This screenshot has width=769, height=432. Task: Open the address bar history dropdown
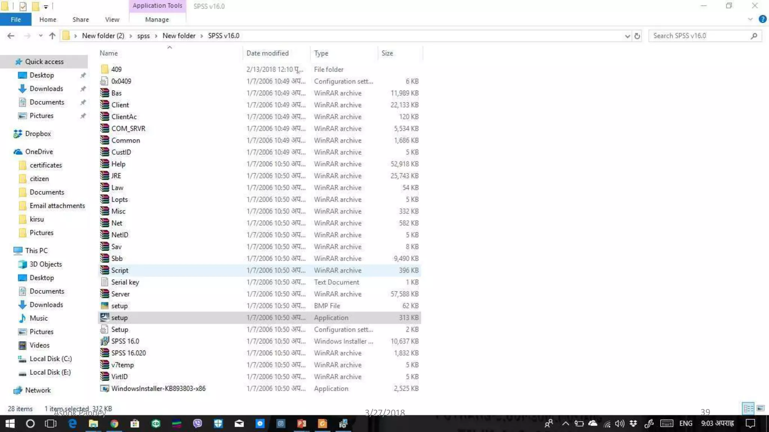627,36
